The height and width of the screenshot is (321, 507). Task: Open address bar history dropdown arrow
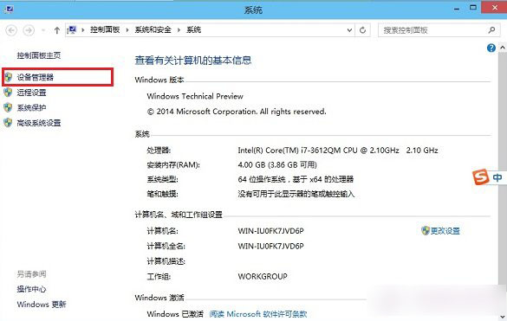tap(349, 30)
